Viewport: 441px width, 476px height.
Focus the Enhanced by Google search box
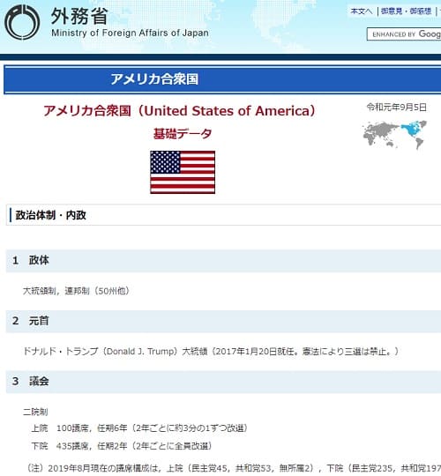click(x=404, y=34)
